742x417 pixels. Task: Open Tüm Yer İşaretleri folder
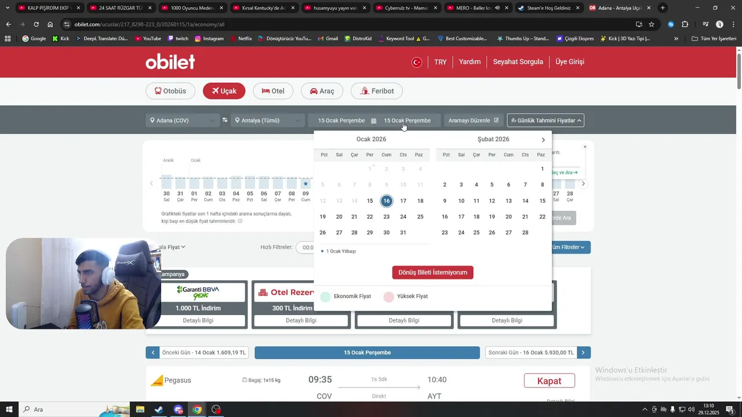pyautogui.click(x=714, y=38)
